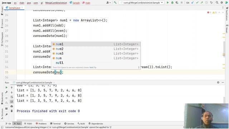229x129 pixels.
Task: Update project with the Git blue arrow
Action: pyautogui.click(x=193, y=3)
